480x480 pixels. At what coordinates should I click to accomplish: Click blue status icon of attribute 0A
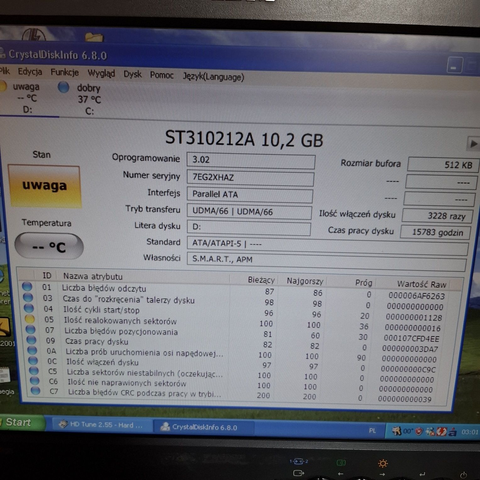tap(32, 350)
